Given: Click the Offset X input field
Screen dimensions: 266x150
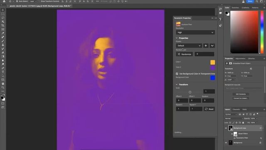Looking at the screenshot, I should (x=182, y=100).
